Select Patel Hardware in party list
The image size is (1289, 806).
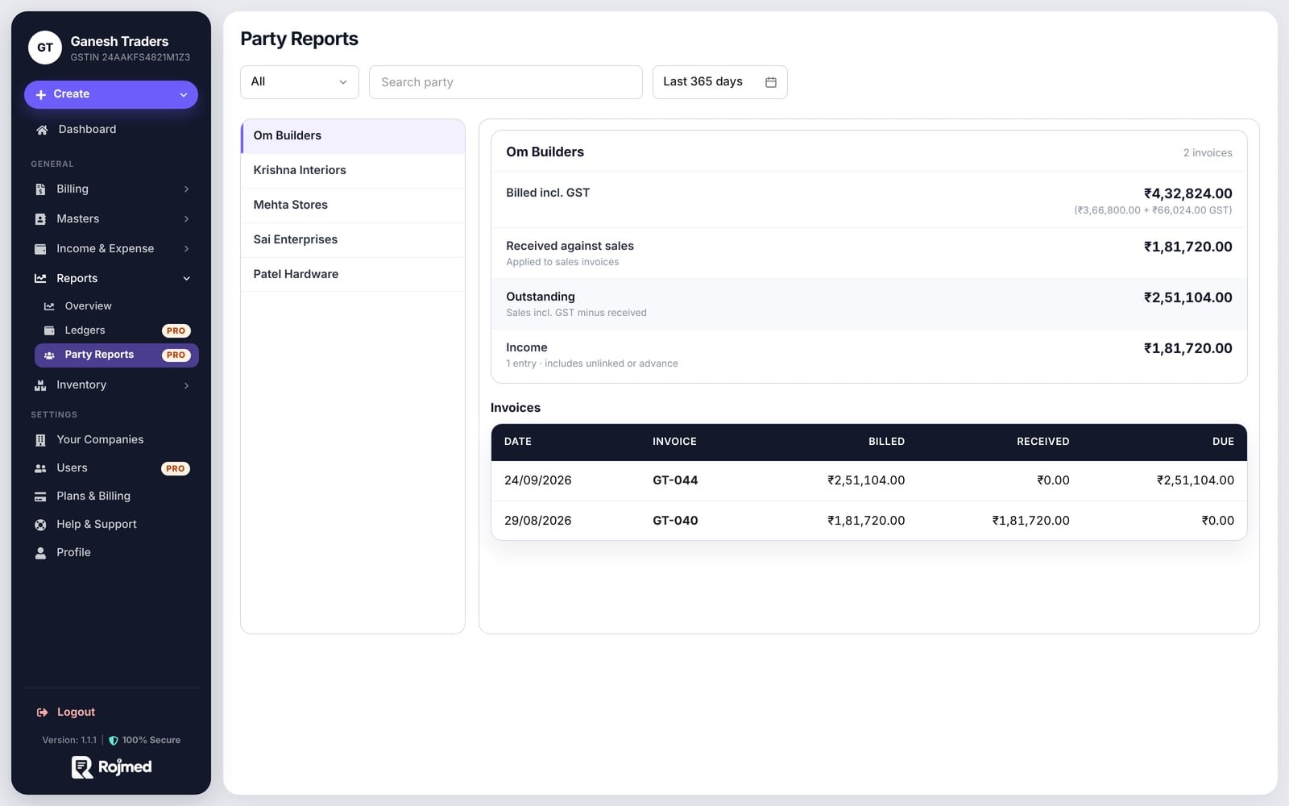coord(353,275)
